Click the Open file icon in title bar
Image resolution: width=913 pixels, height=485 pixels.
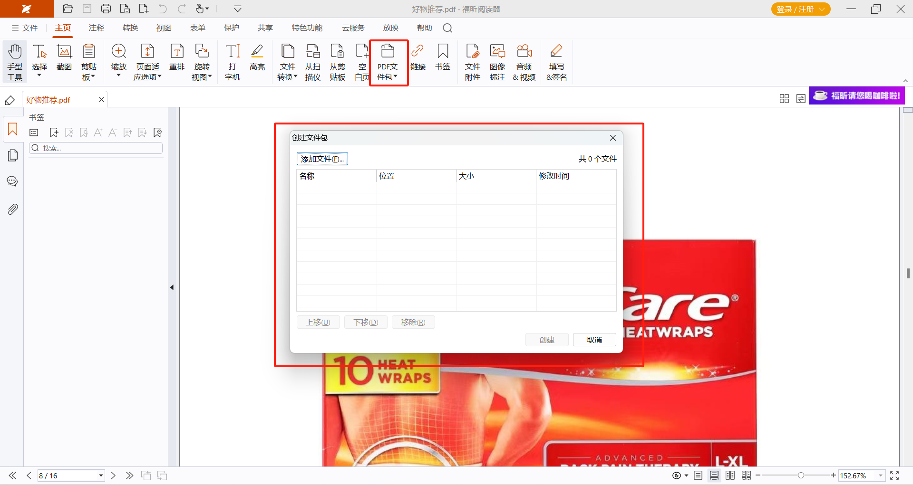coord(68,9)
